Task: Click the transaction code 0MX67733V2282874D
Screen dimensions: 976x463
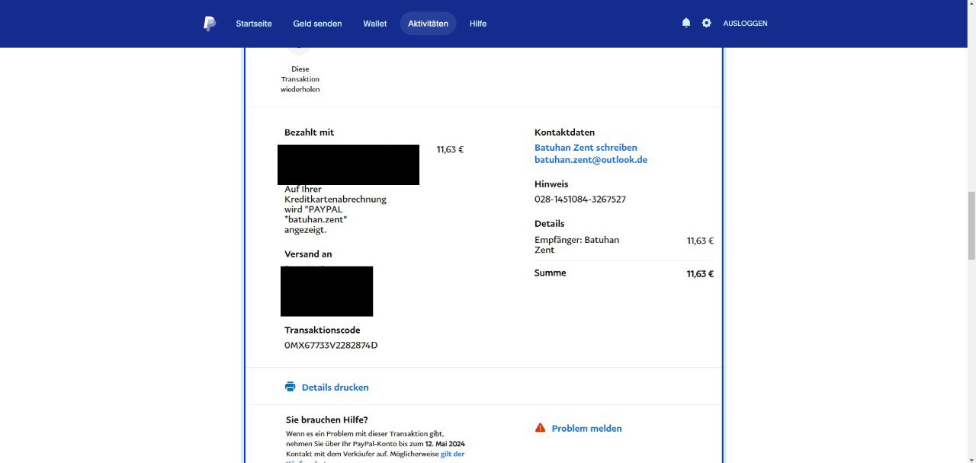Action: (331, 346)
